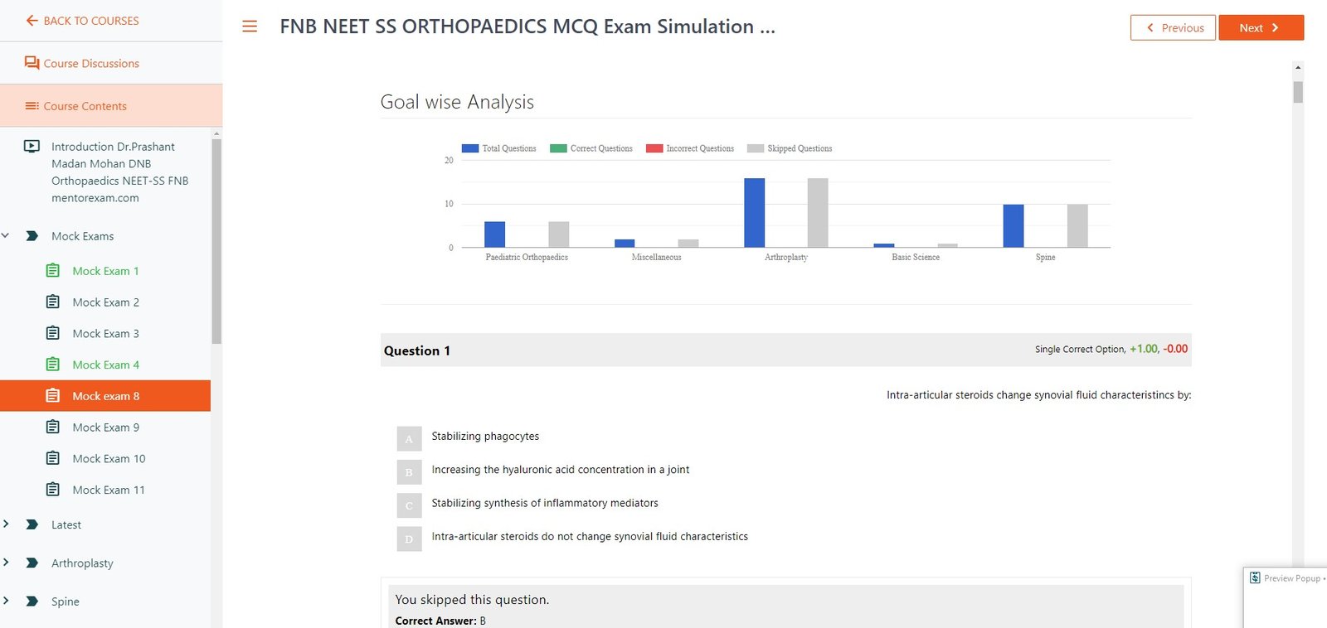Image resolution: width=1327 pixels, height=628 pixels.
Task: Click the Previous button
Action: tap(1173, 27)
